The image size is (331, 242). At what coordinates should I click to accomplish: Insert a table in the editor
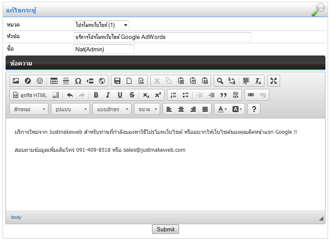tap(54, 81)
